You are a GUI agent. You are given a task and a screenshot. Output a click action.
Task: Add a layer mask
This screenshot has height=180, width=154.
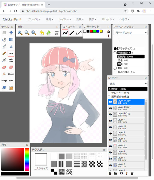pyautogui.click(x=121, y=173)
